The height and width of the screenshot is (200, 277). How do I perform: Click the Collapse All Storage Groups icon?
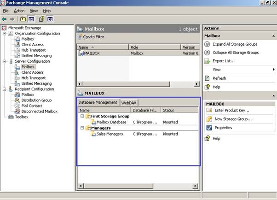[207, 53]
